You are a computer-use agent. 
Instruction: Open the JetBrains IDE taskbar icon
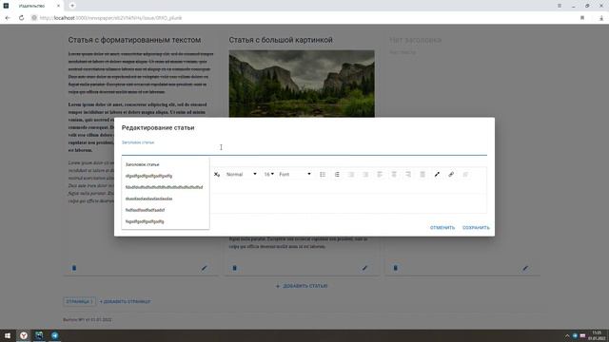tap(39, 335)
